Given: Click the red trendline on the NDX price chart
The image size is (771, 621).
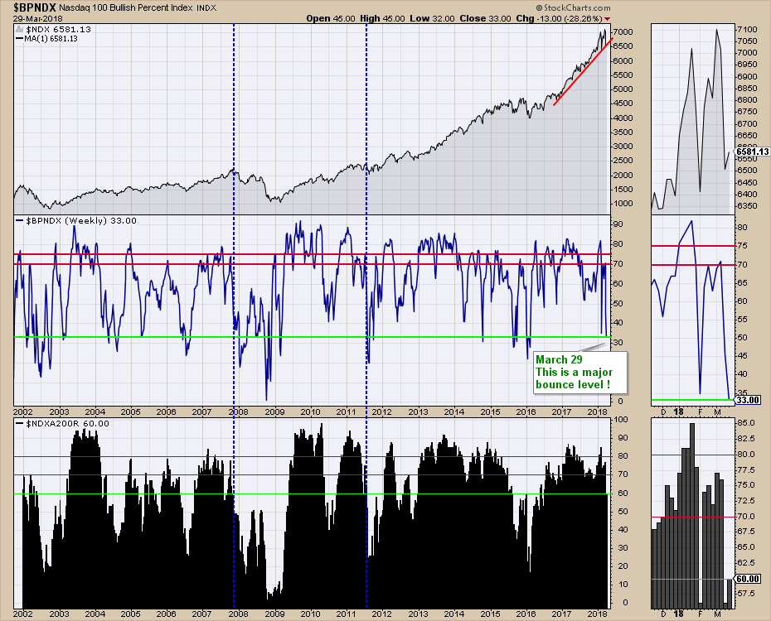Looking at the screenshot, I should [583, 72].
